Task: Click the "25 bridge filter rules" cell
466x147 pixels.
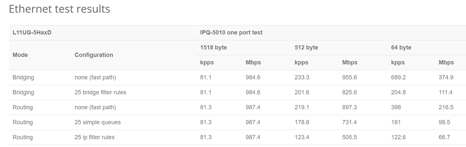Action: point(100,92)
